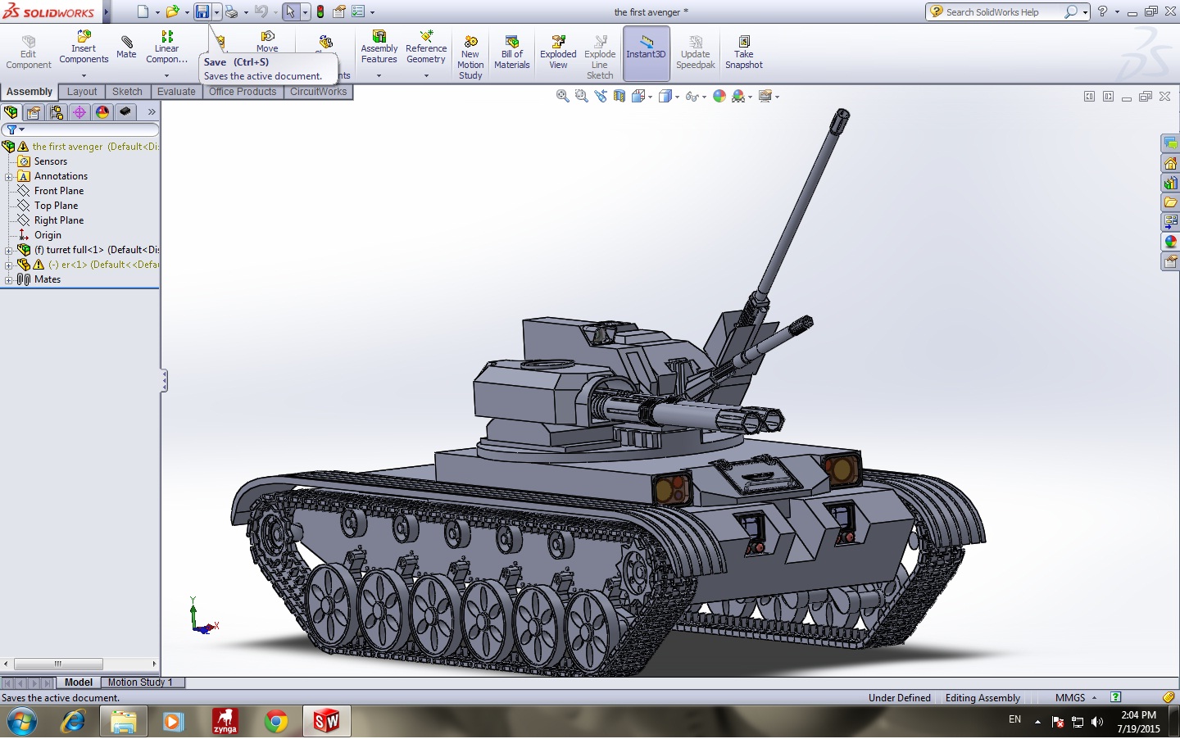Click the Save floppy disk icon

click(x=202, y=11)
